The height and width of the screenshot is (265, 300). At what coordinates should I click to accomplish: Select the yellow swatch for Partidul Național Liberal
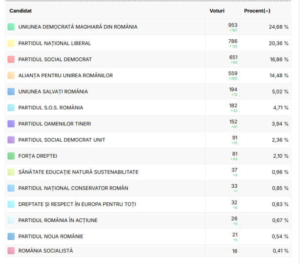point(11,43)
